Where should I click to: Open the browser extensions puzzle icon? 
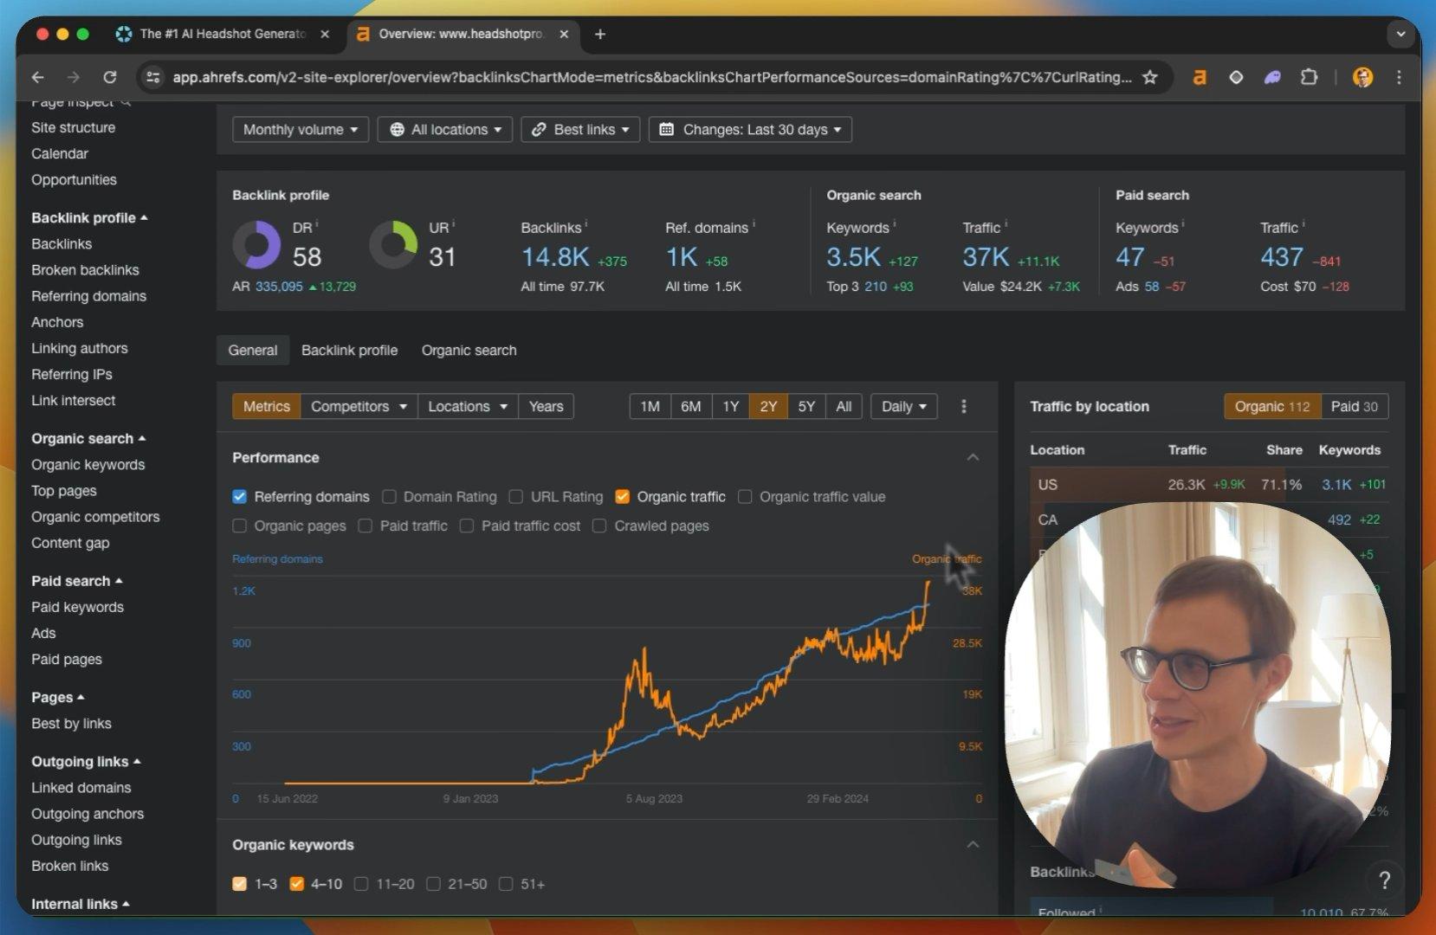tap(1309, 77)
